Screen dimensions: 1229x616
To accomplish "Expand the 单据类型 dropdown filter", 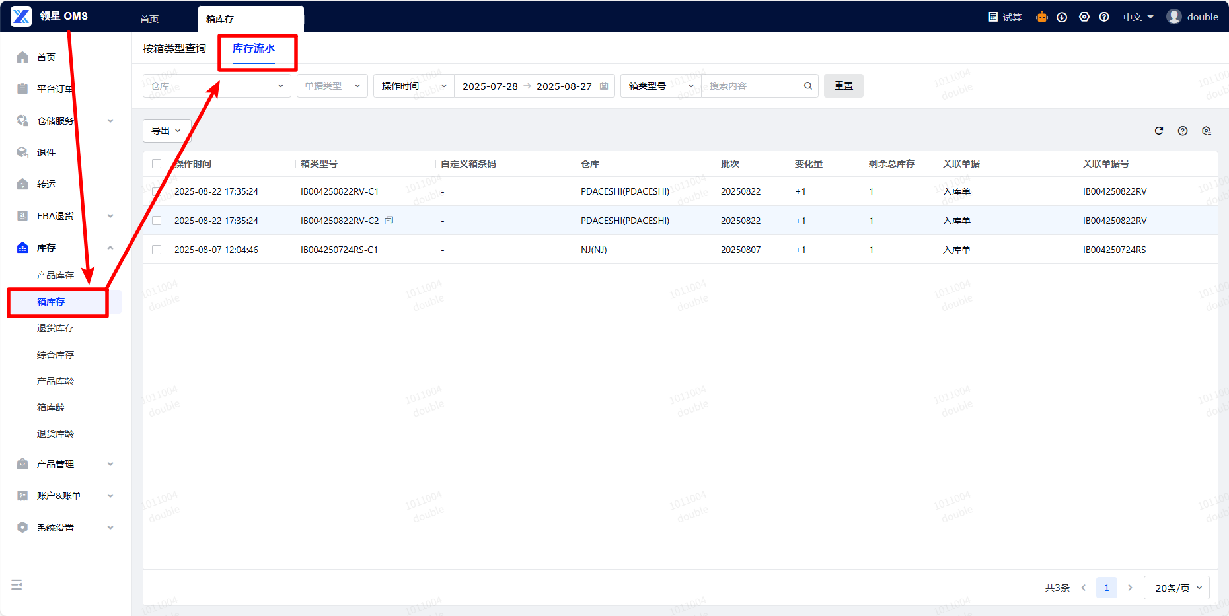I will (x=332, y=86).
